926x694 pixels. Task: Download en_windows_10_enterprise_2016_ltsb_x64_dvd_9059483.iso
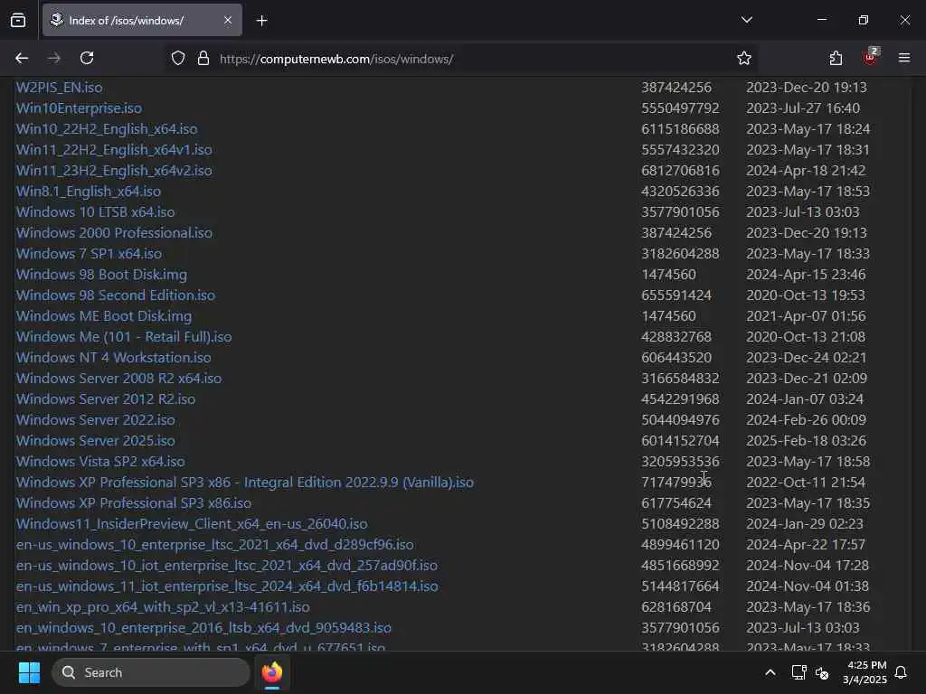[203, 627]
